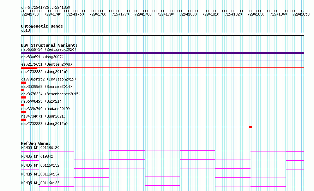
Task: Click ruler position 72941790
Action: click(x=165, y=14)
